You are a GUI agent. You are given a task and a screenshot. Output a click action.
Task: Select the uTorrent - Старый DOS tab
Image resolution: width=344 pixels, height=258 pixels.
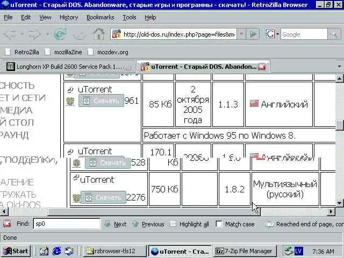[x=203, y=67]
